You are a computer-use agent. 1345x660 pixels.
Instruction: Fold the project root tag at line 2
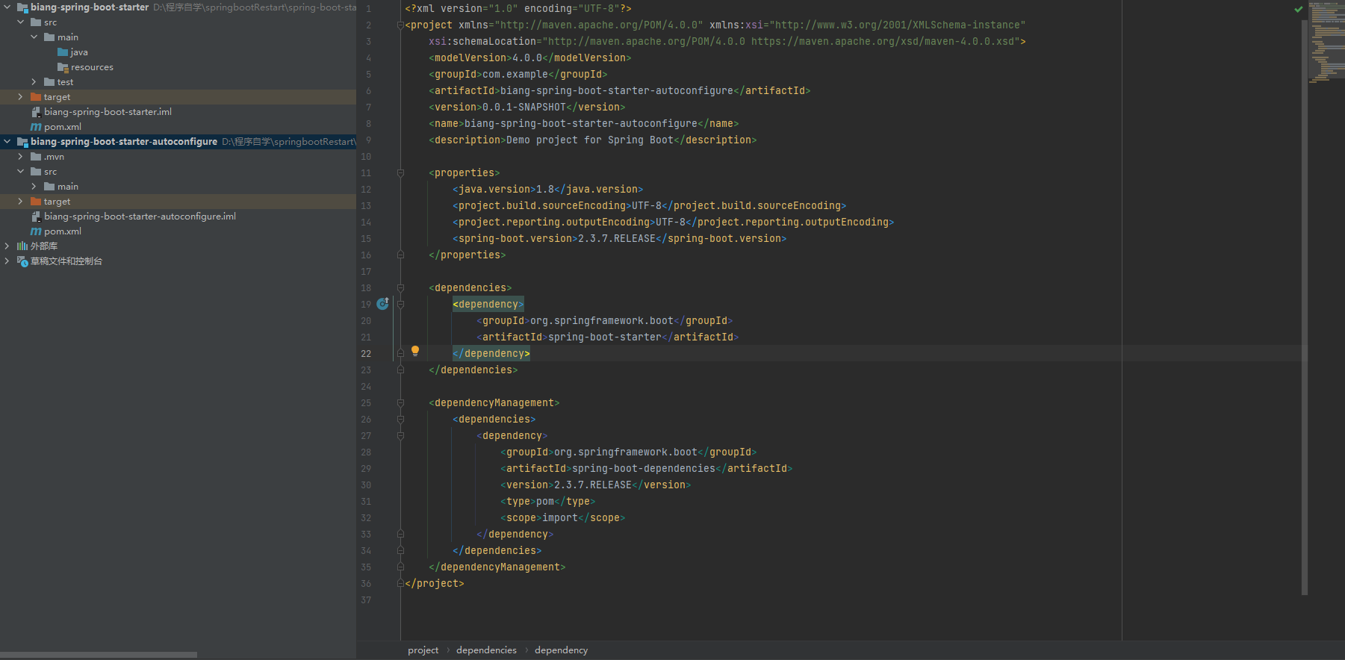coord(400,25)
